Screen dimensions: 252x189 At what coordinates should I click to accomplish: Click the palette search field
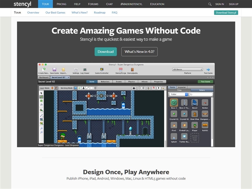coord(201,94)
